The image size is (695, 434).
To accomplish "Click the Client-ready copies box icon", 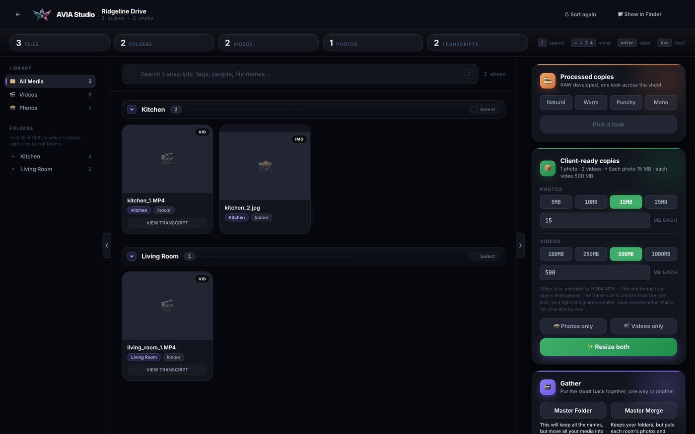I will 548,168.
